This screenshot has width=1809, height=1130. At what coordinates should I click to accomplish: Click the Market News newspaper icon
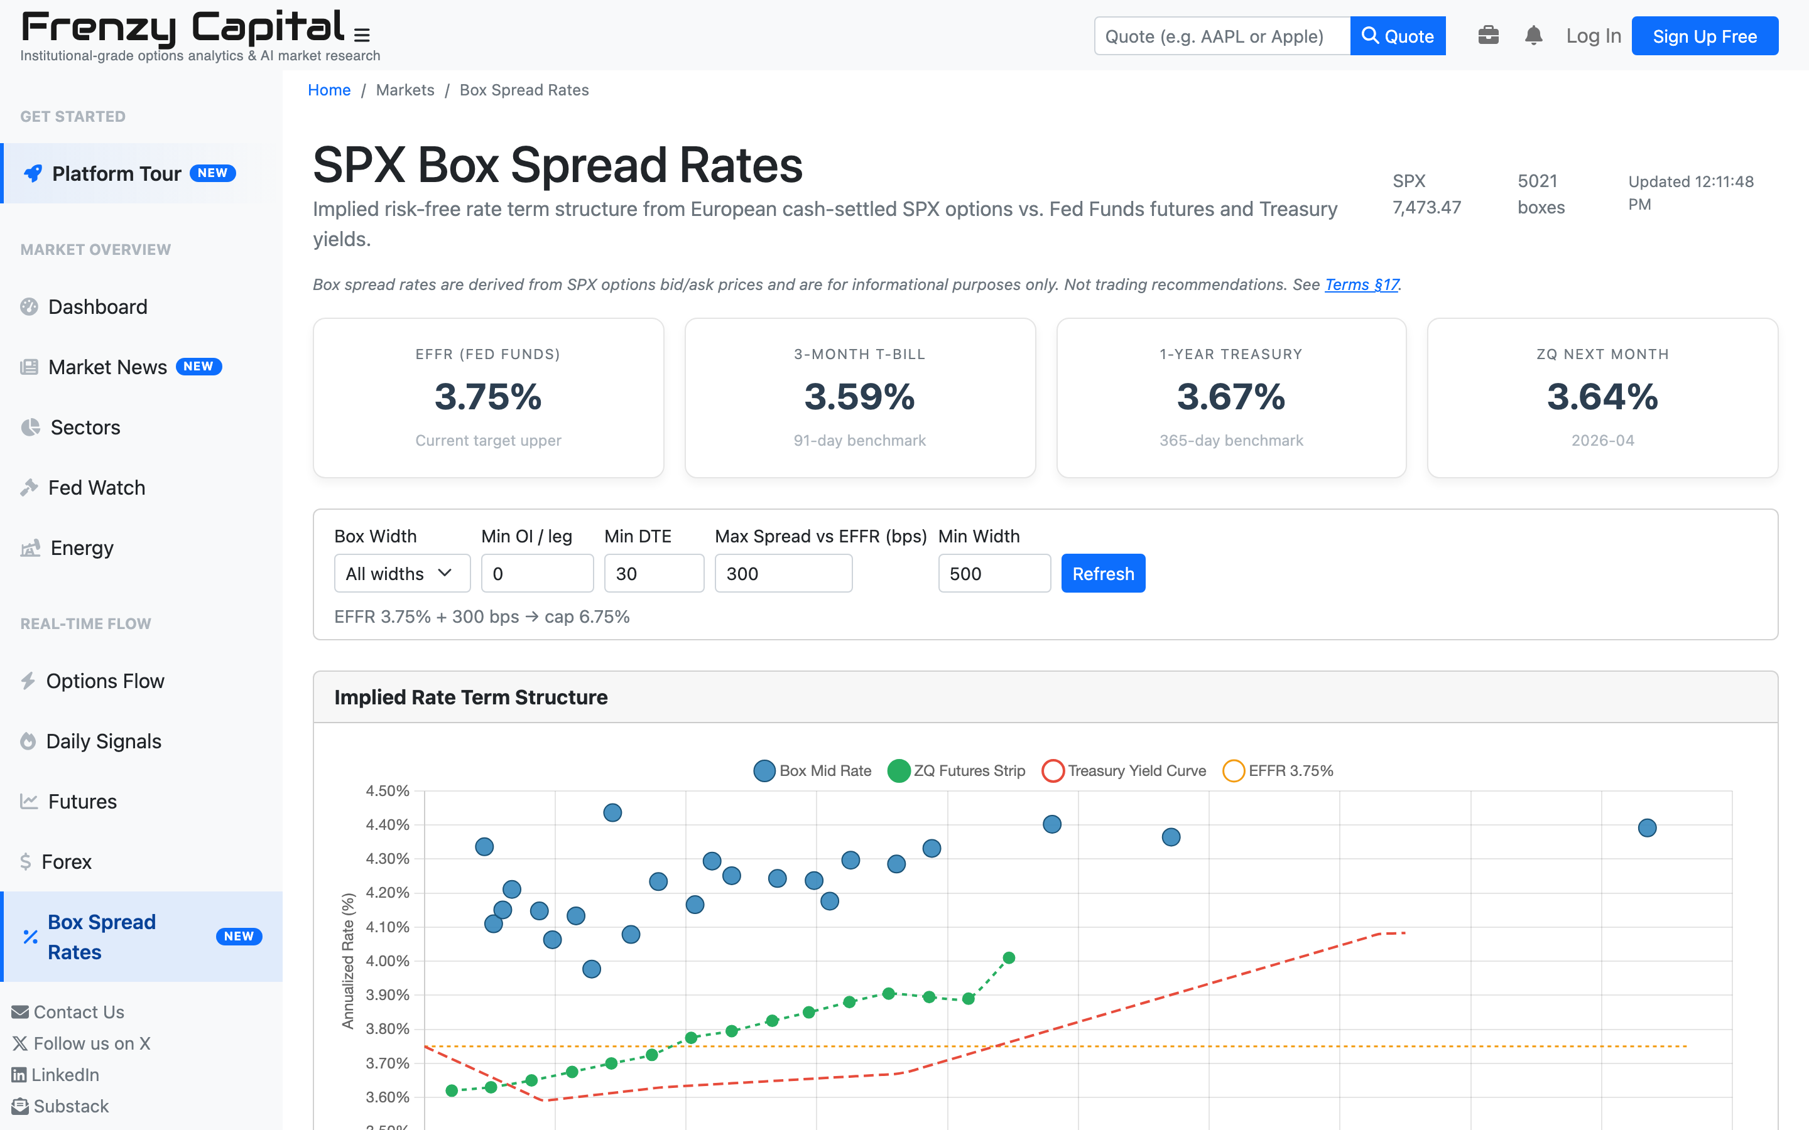(x=29, y=367)
